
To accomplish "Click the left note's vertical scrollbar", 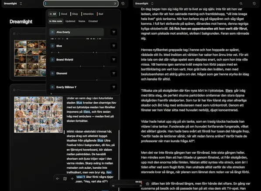I will click(x=119, y=160).
